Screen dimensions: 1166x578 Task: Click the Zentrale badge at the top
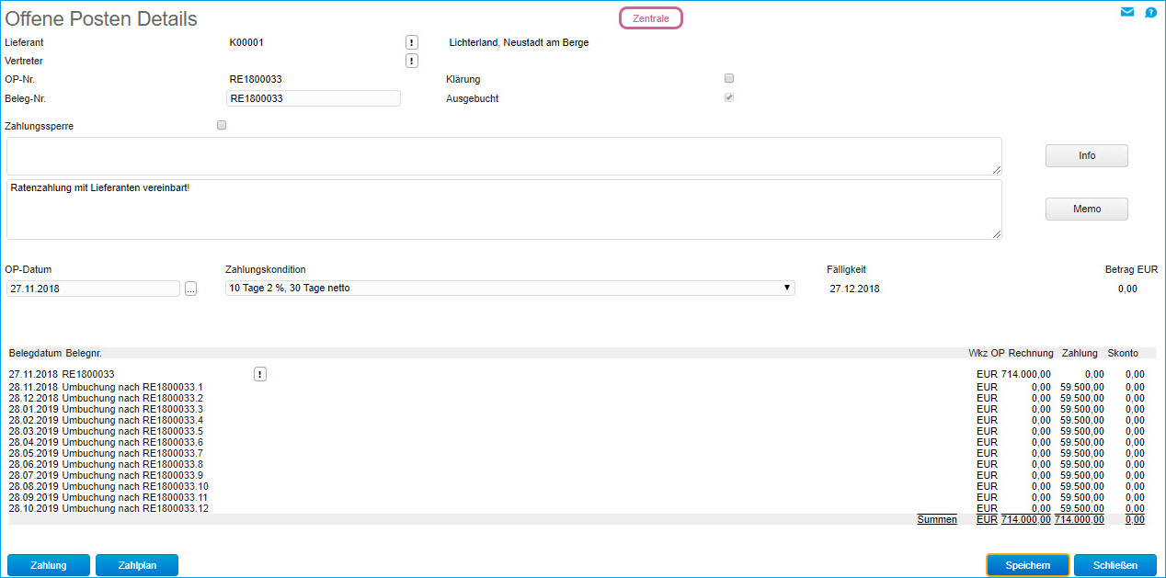point(651,18)
